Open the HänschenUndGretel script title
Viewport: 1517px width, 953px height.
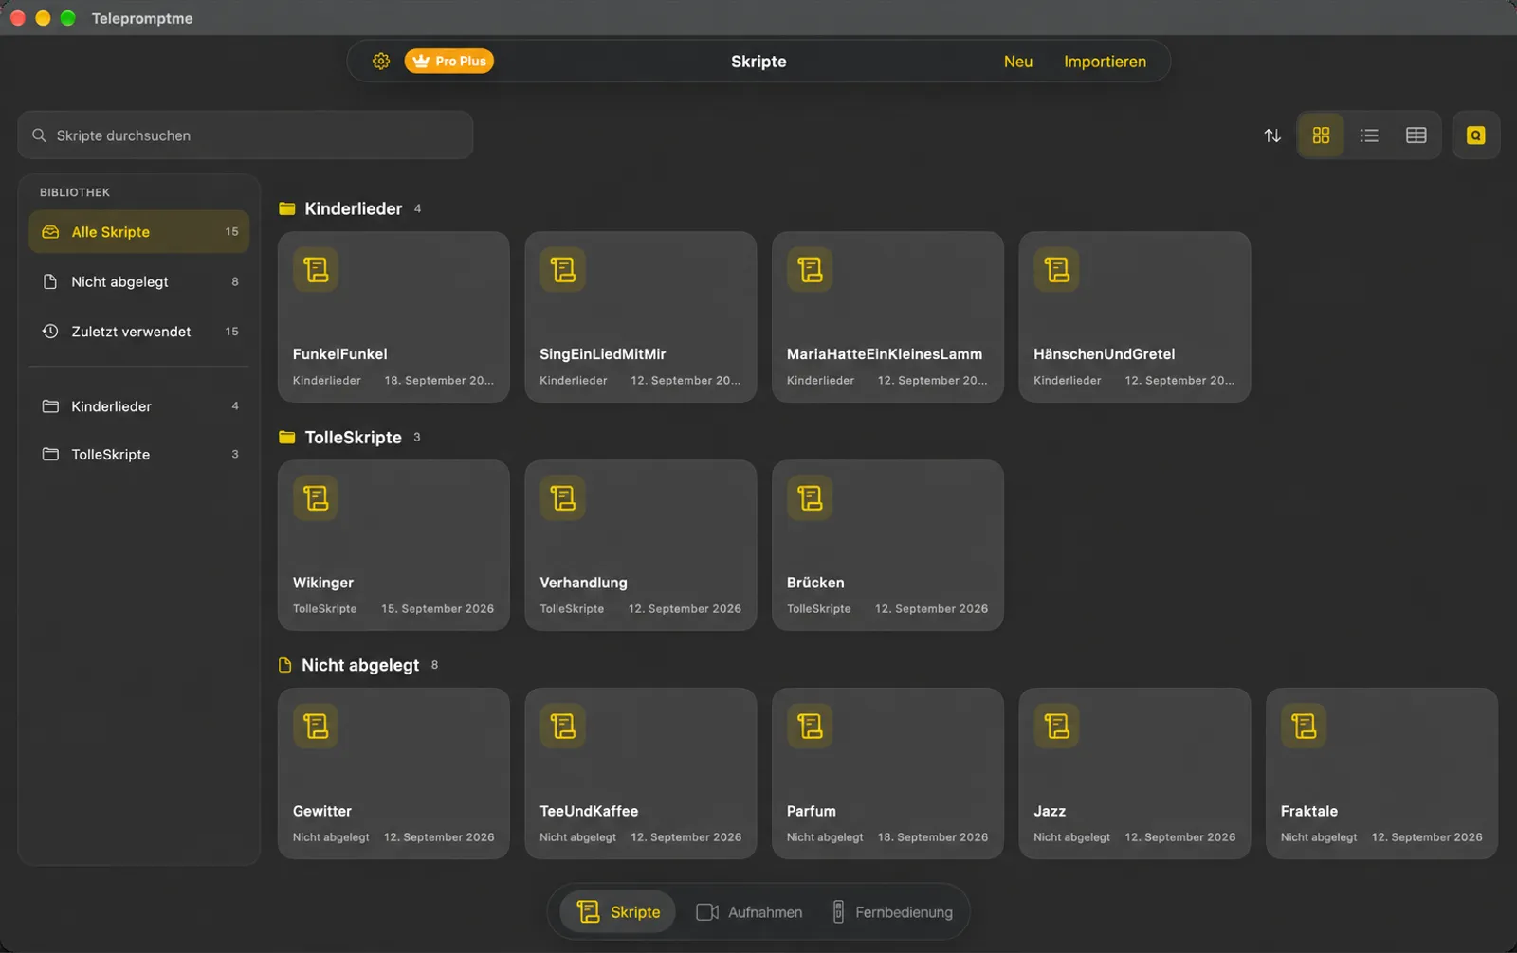click(x=1105, y=354)
